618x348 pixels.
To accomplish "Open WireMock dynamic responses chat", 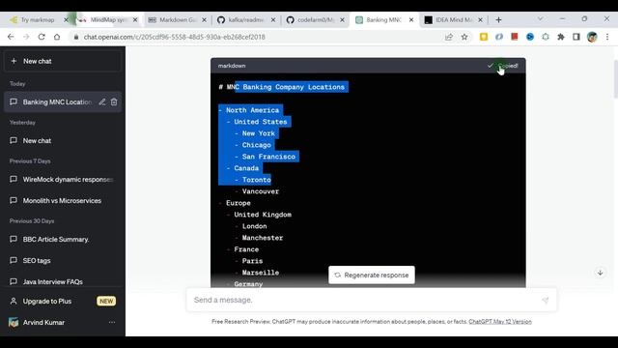I will [62, 179].
